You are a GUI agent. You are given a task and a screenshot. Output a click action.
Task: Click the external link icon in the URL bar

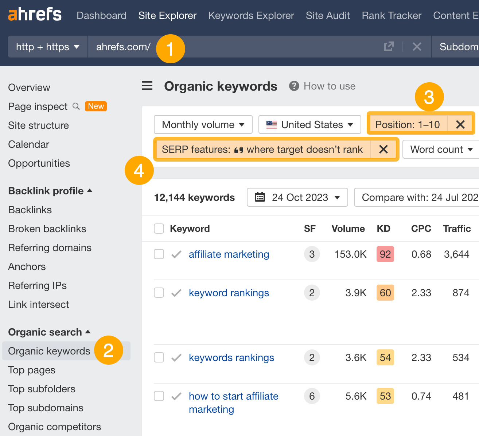(x=389, y=46)
